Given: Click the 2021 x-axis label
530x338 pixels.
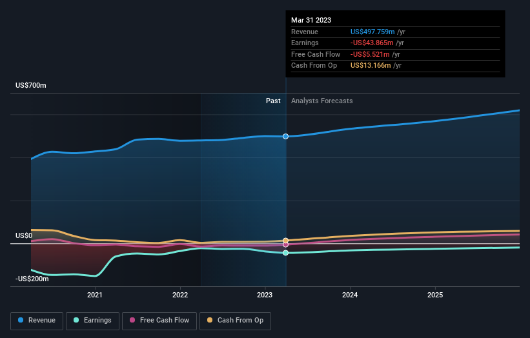Looking at the screenshot, I should pos(95,295).
